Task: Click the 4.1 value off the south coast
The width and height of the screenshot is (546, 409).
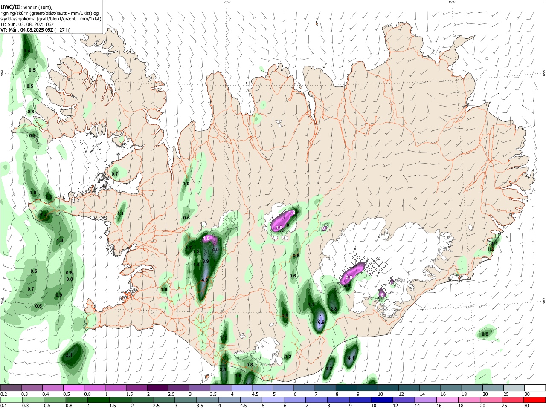Action: [351, 358]
